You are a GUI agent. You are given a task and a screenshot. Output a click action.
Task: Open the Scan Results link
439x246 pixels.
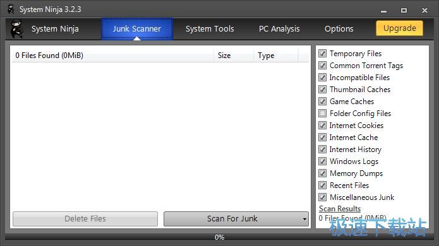[340, 209]
